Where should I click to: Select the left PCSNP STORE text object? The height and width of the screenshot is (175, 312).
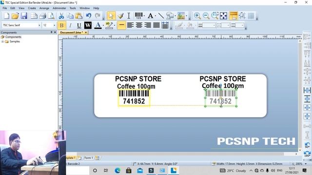[x=138, y=79]
